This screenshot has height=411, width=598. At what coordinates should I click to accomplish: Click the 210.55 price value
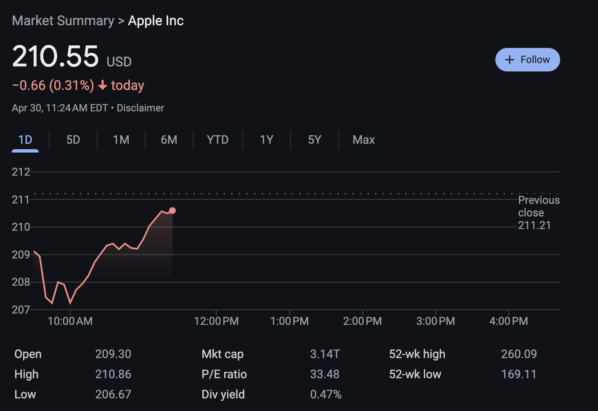[56, 56]
